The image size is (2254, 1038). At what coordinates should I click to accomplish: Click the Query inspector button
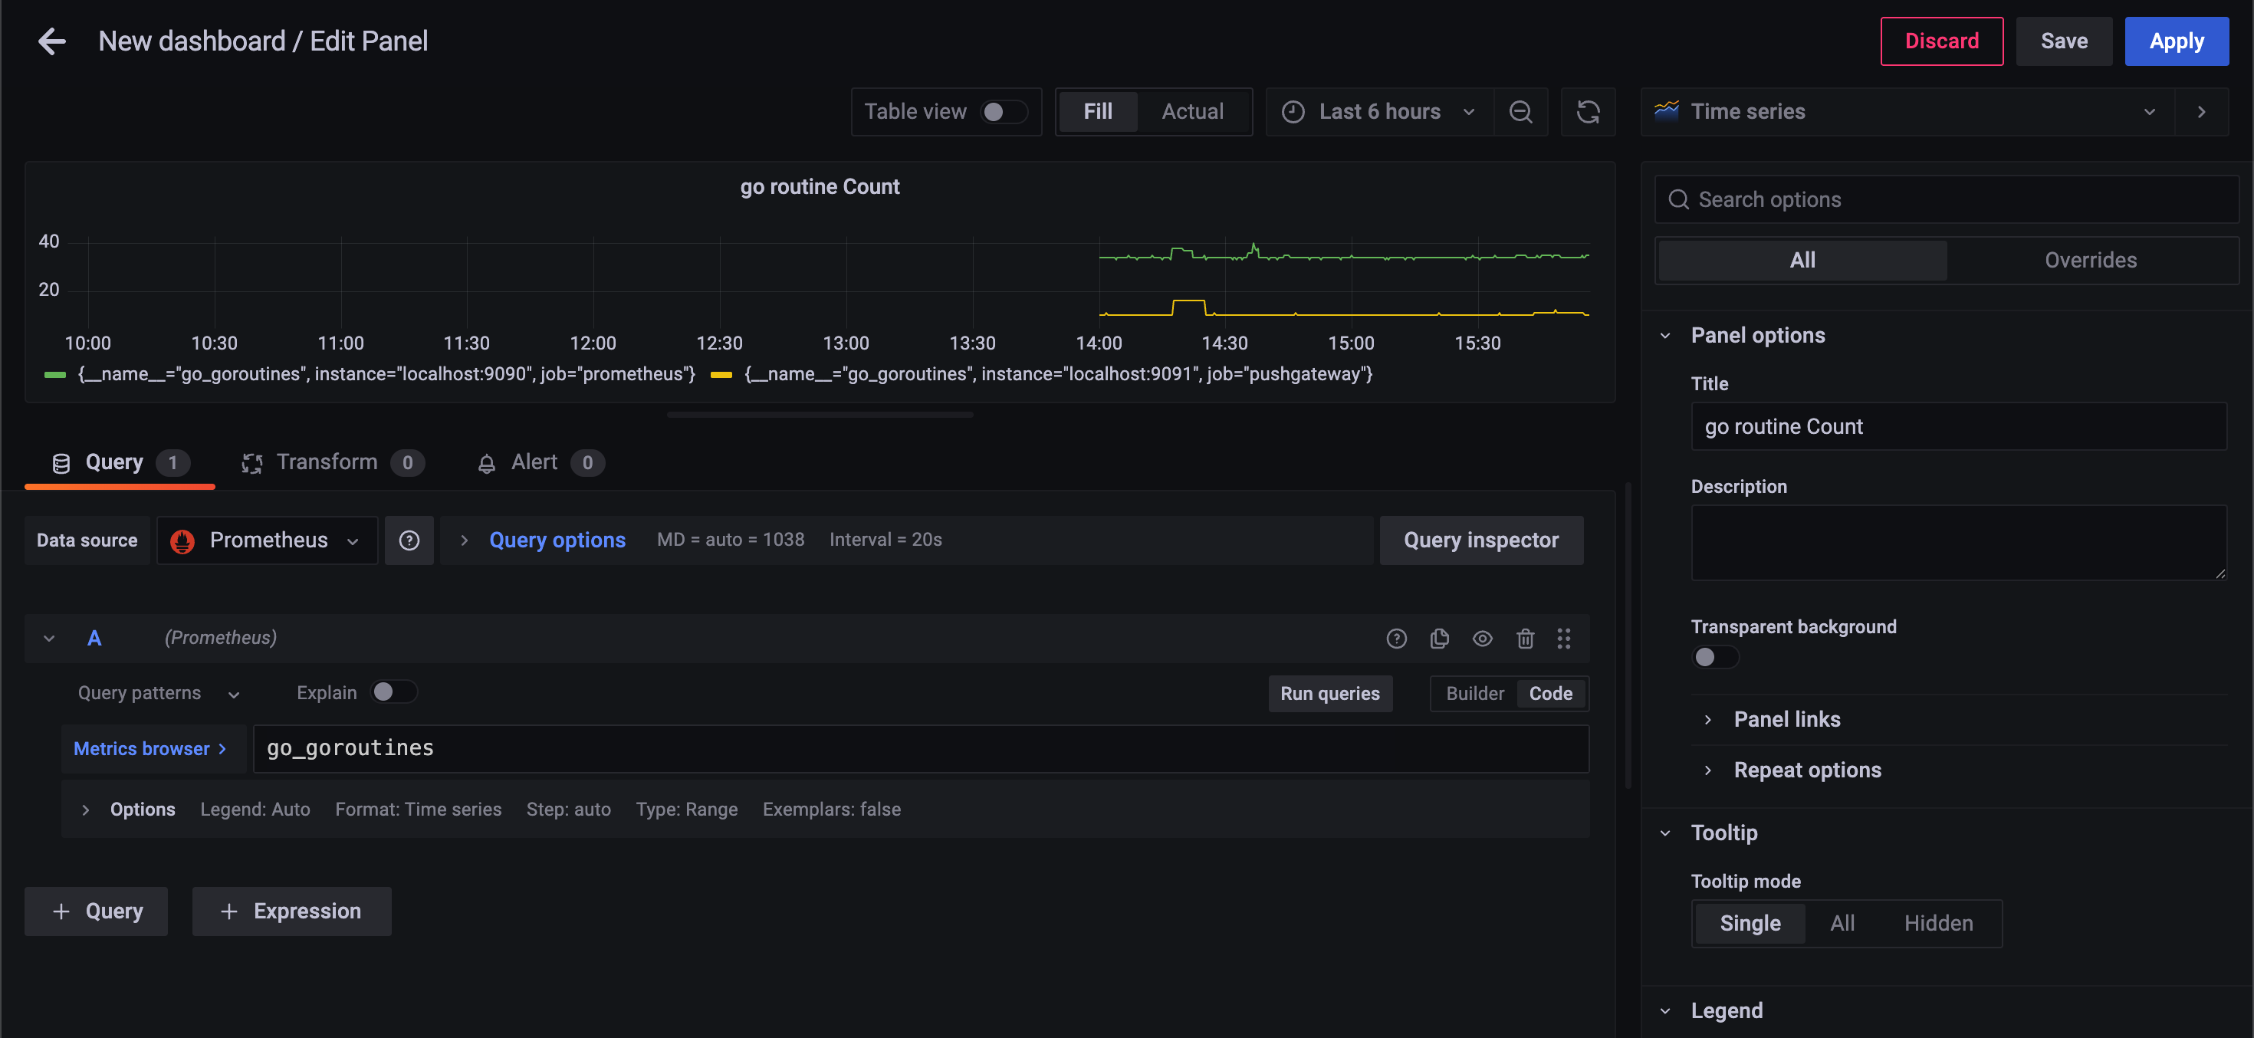1480,540
